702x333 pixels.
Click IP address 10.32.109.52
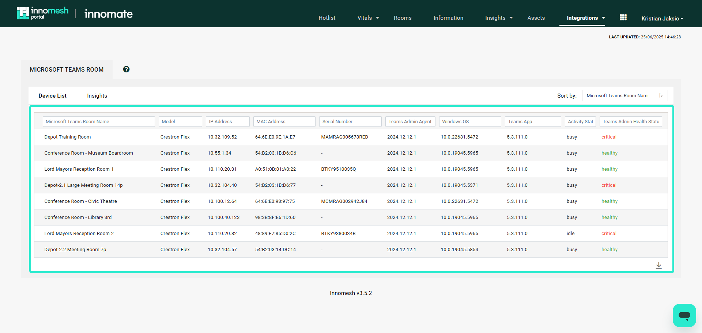222,137
